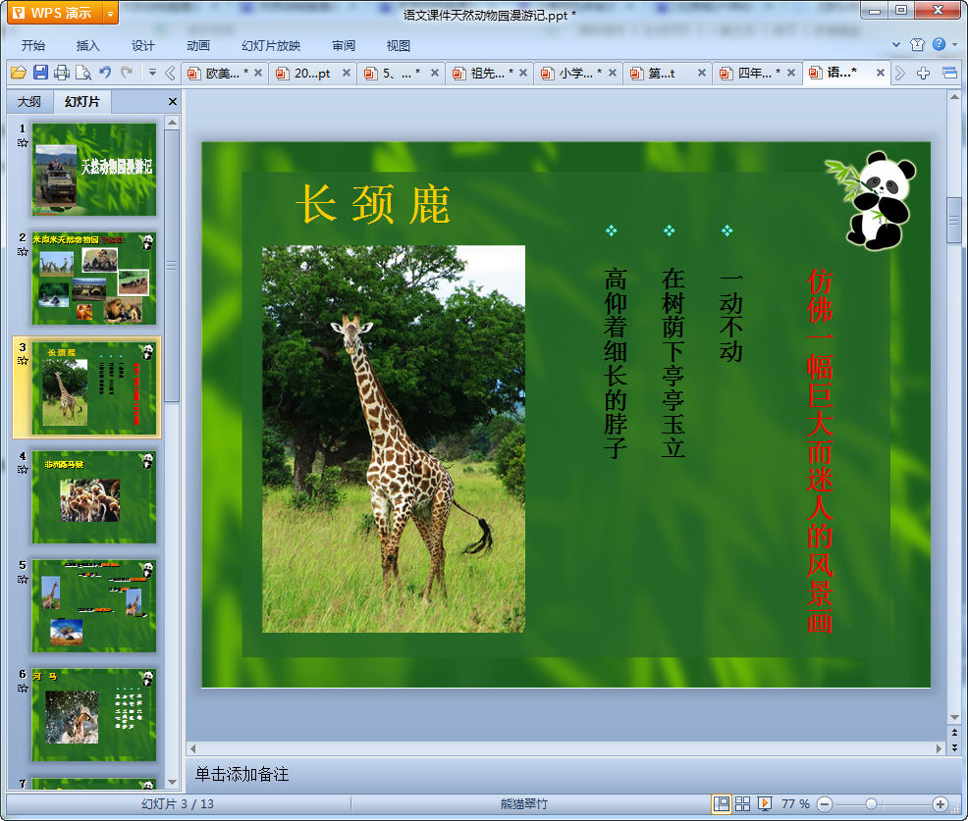Click the text 在树荫下亭亭玉立

tap(672, 363)
